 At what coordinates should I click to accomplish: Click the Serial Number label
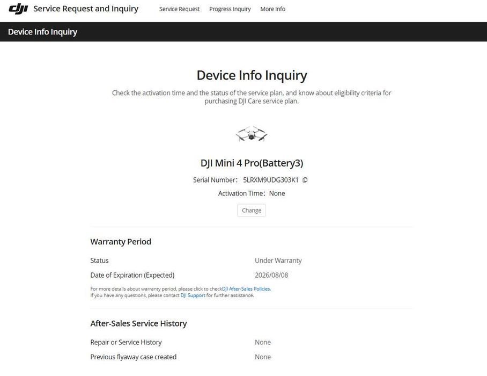pyautogui.click(x=215, y=180)
